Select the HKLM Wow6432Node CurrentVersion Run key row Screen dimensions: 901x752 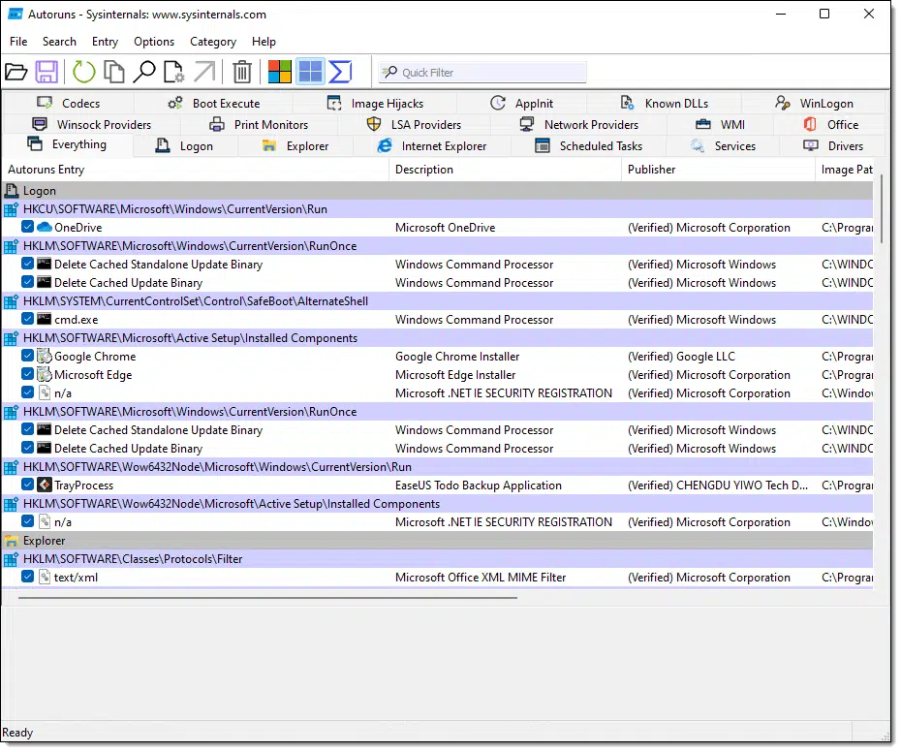[438, 467]
